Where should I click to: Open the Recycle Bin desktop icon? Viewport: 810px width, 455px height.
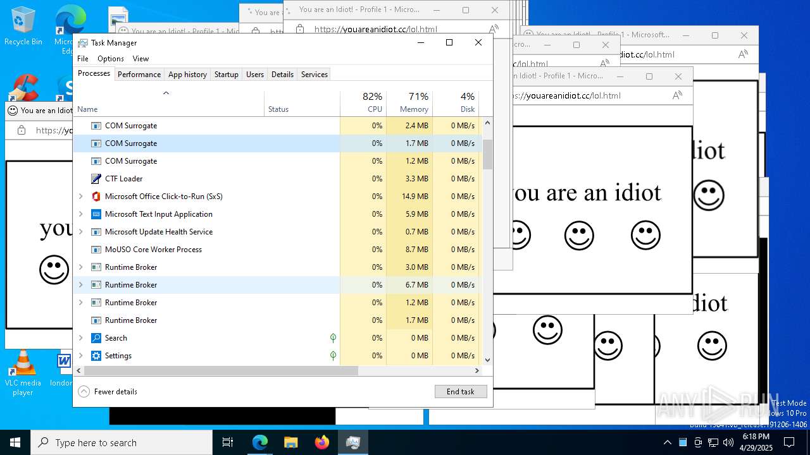[x=23, y=27]
